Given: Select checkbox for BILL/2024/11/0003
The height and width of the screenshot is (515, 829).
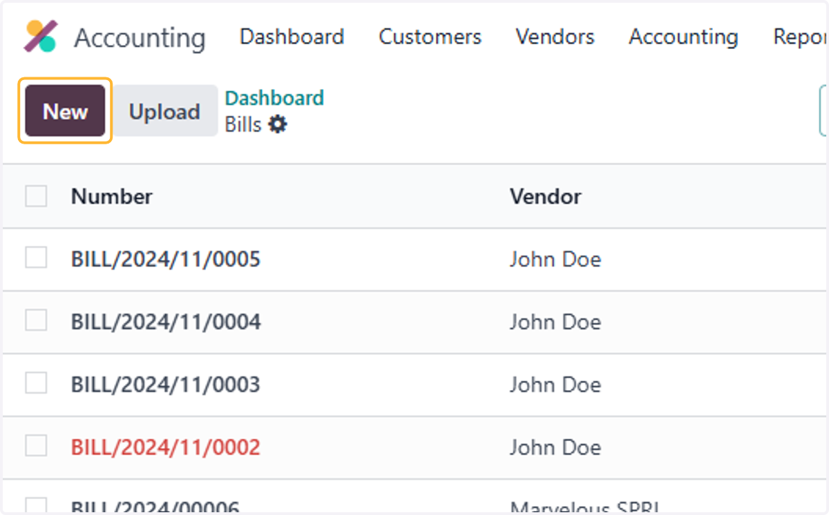Looking at the screenshot, I should click(36, 383).
